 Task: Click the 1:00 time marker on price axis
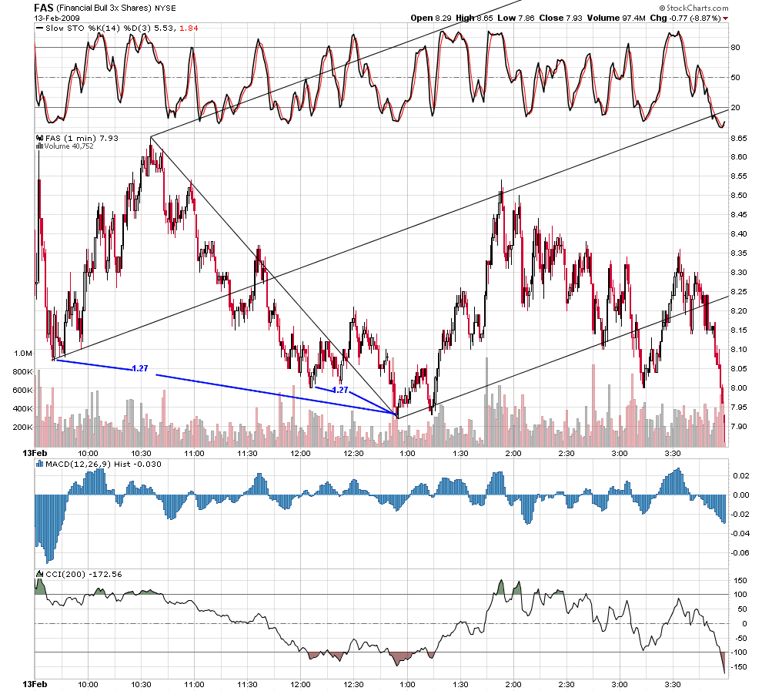point(406,453)
